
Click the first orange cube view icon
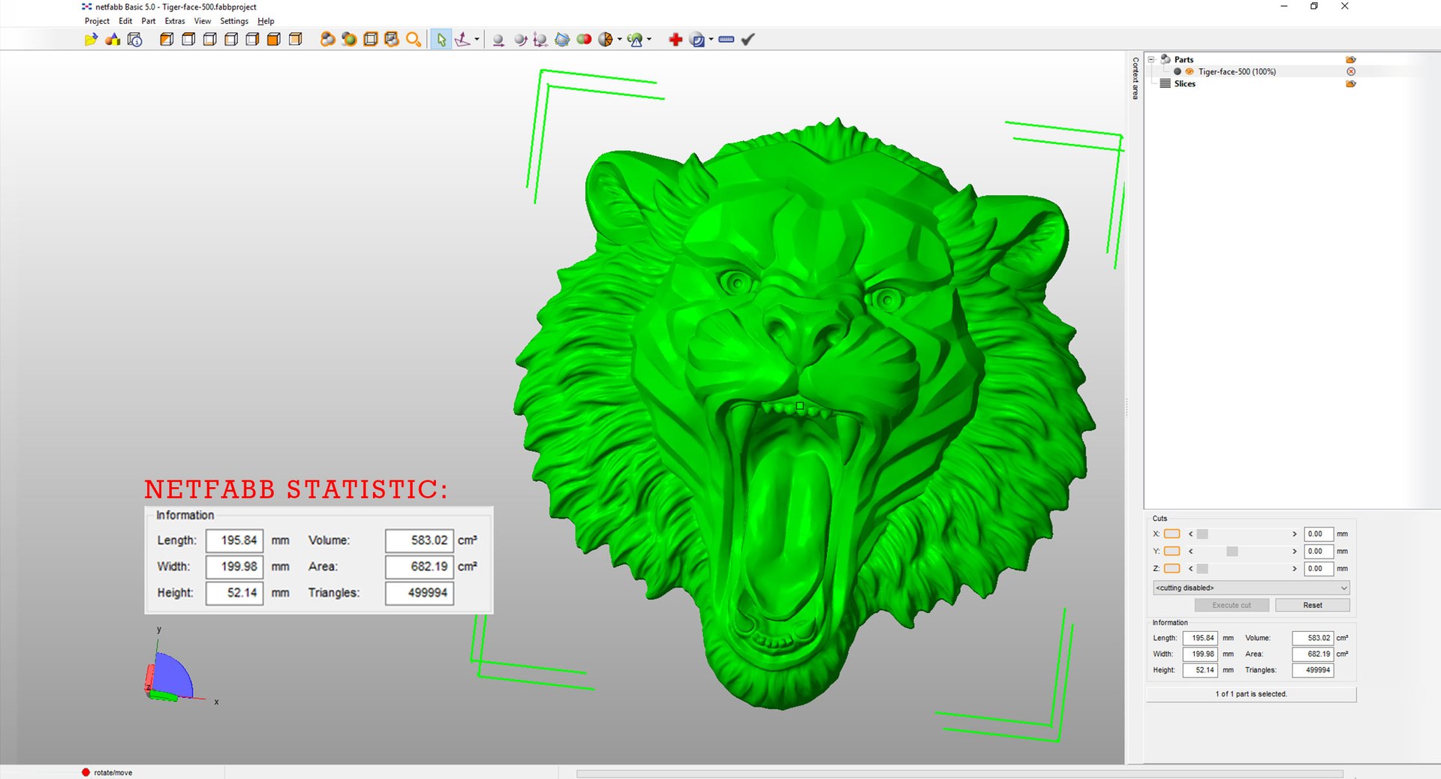tap(167, 40)
